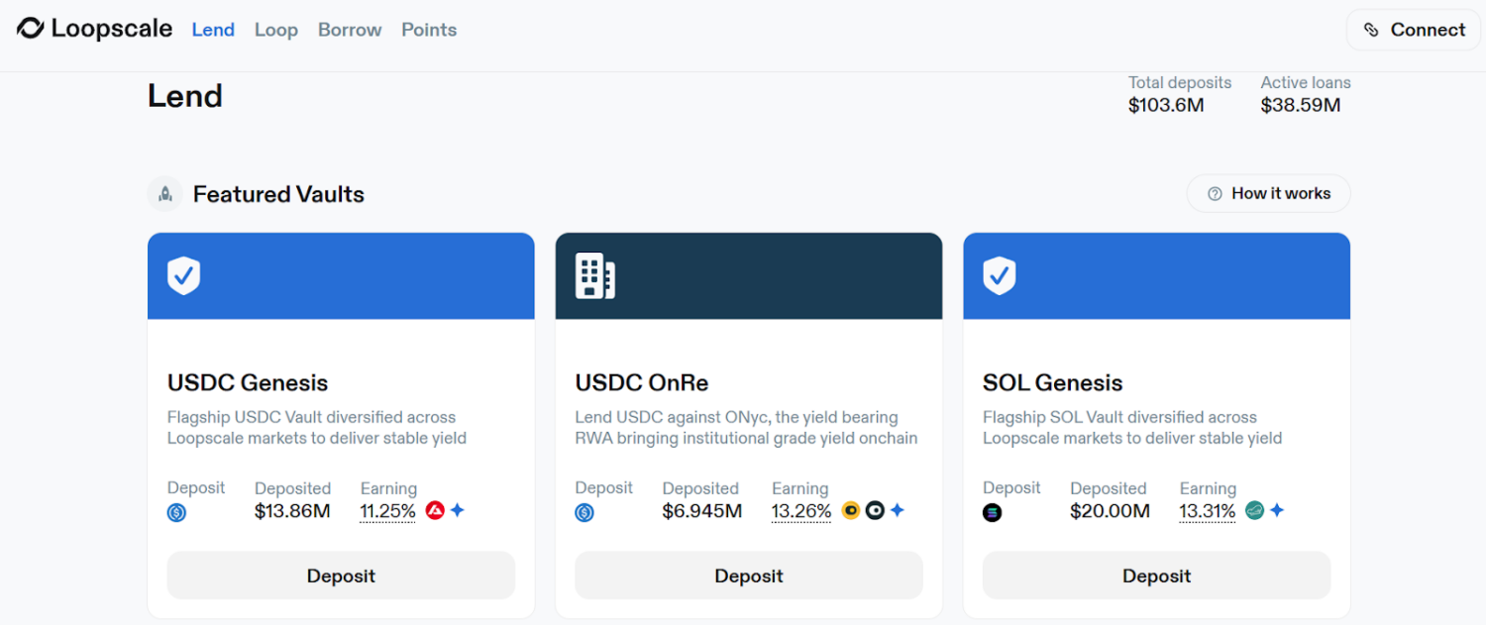Image resolution: width=1486 pixels, height=625 pixels.
Task: Click the yellow reward icon next to 13.26%
Action: 851,511
